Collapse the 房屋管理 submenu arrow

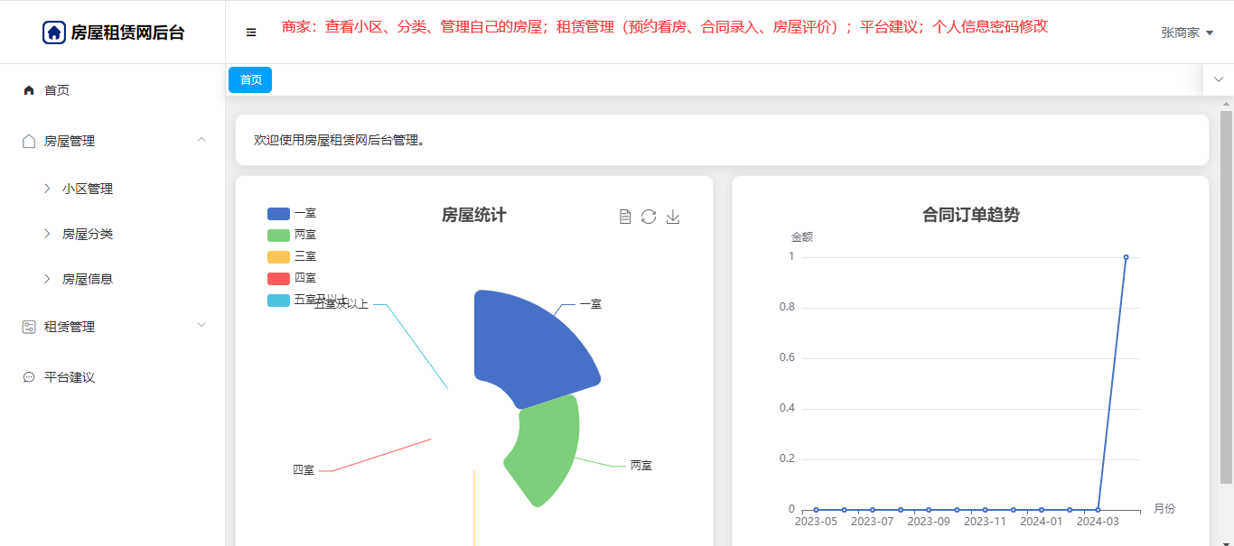pyautogui.click(x=201, y=140)
